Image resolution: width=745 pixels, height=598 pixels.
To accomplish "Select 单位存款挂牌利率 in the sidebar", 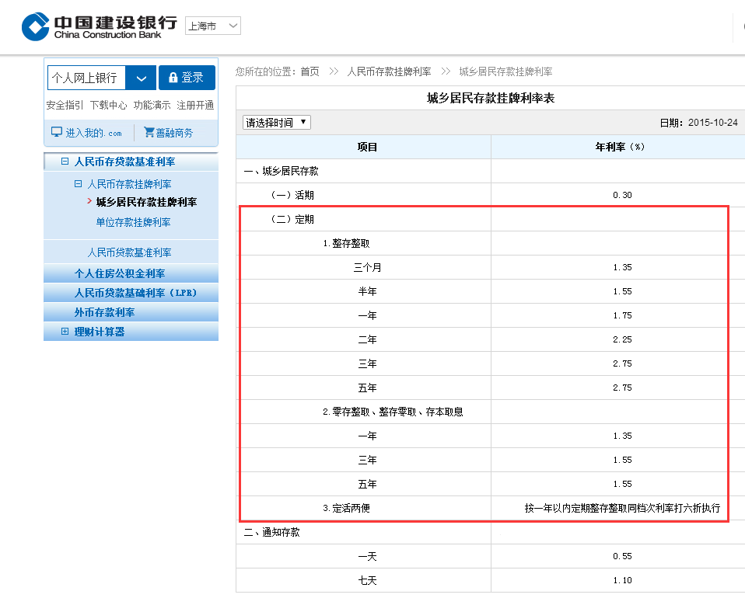I will click(x=134, y=221).
